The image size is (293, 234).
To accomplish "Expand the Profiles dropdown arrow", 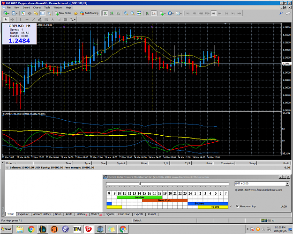I will (17, 14).
